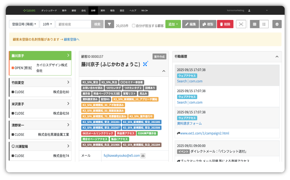
Task: Toggle 自分が担当する顧客 checkbox
Action: coord(134,26)
